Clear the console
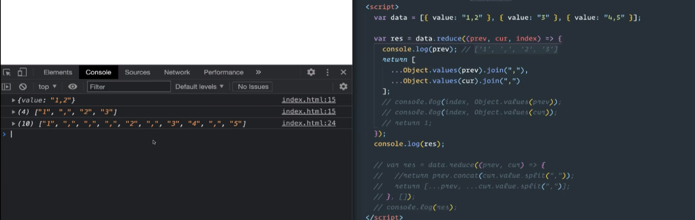This screenshot has width=695, height=220. click(x=23, y=87)
